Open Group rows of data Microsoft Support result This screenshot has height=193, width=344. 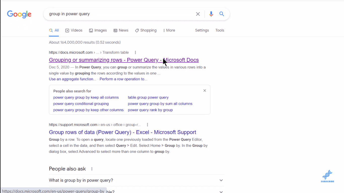(122, 132)
